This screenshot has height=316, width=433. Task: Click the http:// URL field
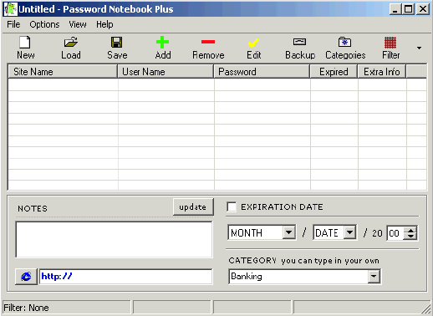click(125, 277)
